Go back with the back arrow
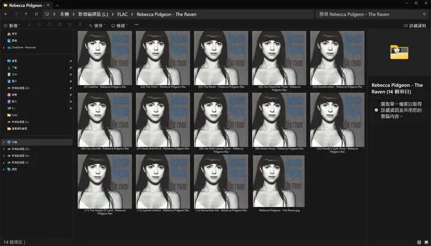 (6, 14)
